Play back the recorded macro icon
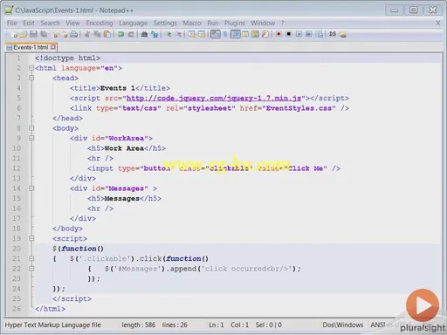The height and width of the screenshot is (335, 447). [x=299, y=34]
